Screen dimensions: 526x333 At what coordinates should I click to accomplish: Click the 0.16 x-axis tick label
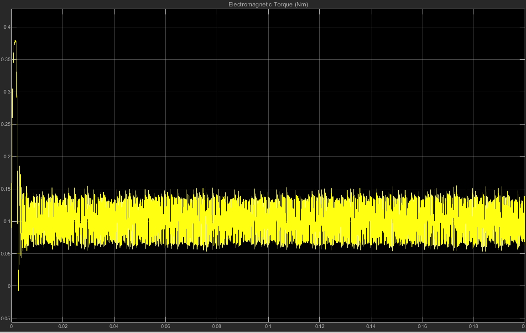tap(422, 327)
